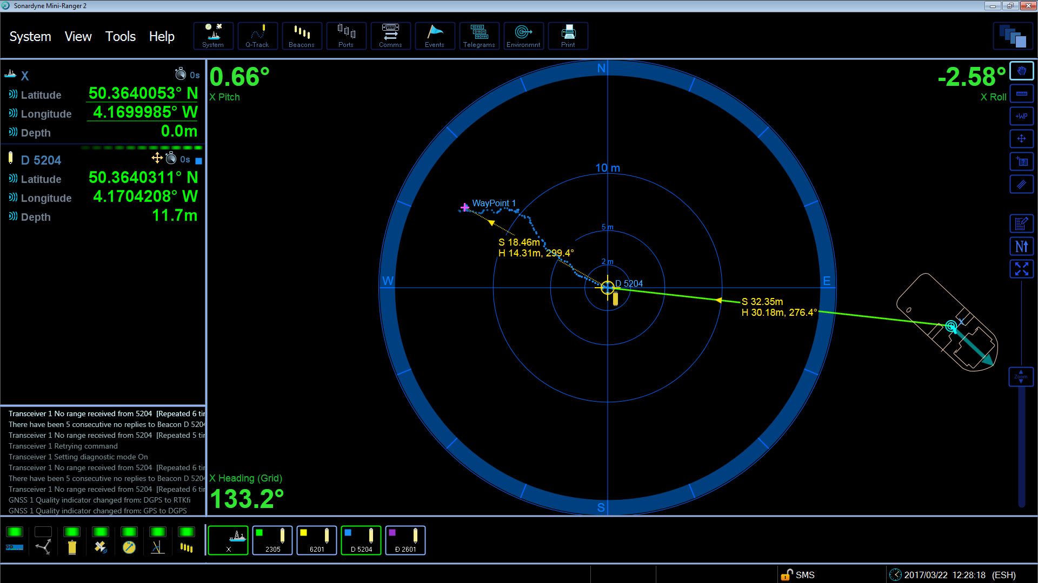
Task: Toggle beacon 2305 tracking tile
Action: pos(272,540)
